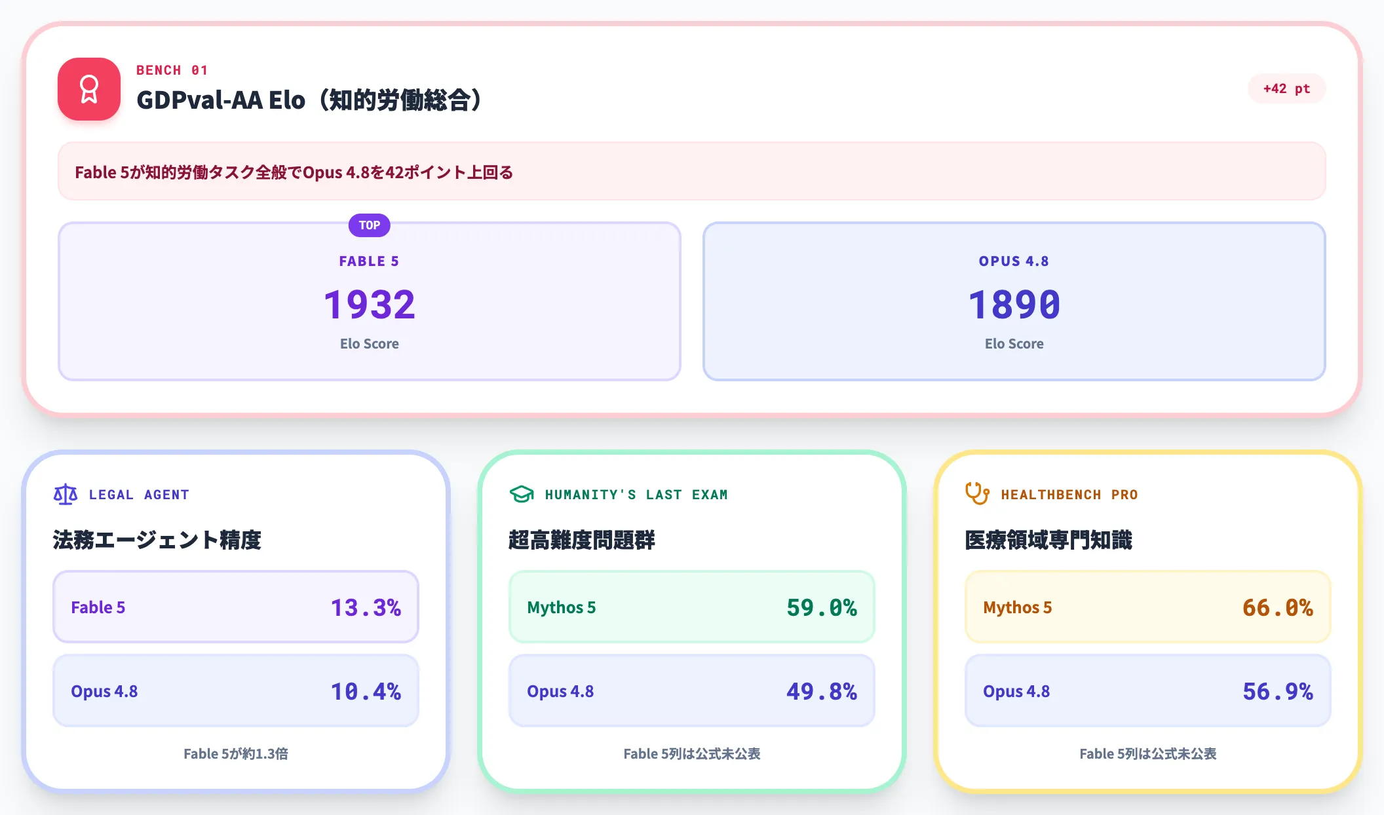
Task: Click the BENCH 01 label
Action: point(172,70)
